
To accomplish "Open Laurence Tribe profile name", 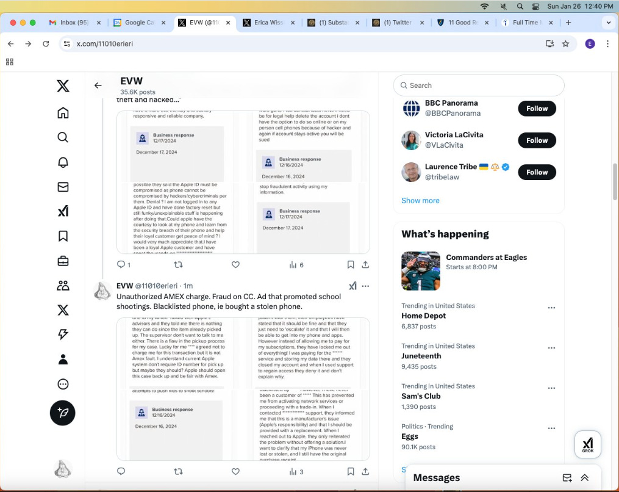I will coord(451,167).
